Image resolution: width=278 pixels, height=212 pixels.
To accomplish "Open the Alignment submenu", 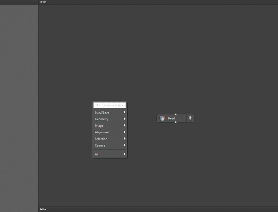I will 109,132.
